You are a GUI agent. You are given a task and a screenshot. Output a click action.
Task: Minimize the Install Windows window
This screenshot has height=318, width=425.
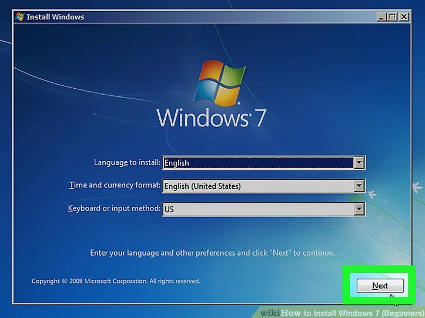point(382,18)
